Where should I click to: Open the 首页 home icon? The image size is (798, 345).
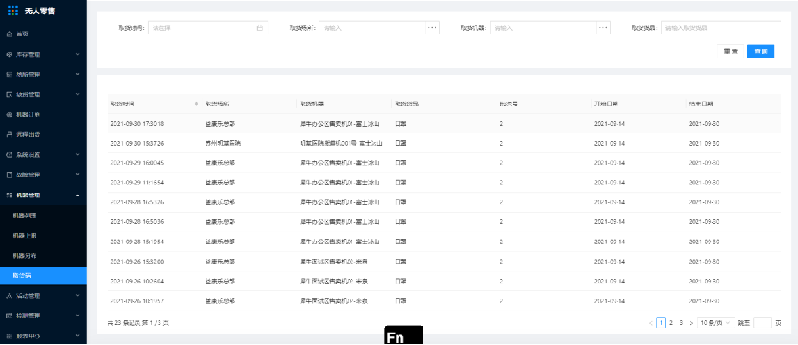9,34
